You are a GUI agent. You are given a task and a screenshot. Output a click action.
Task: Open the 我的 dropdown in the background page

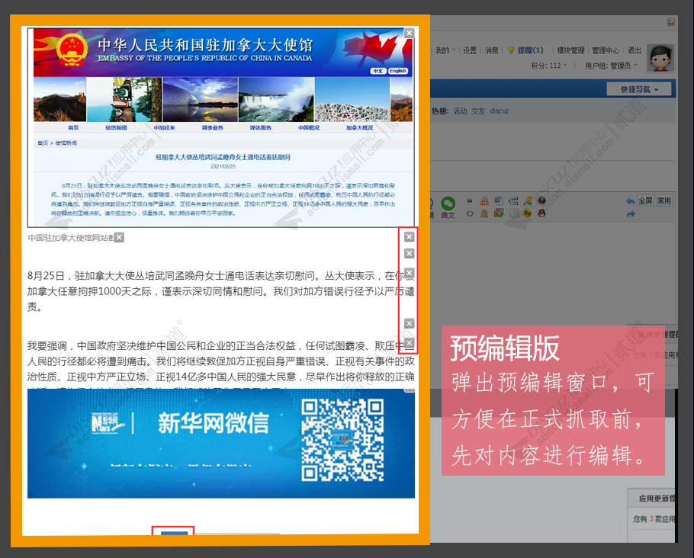tap(445, 50)
